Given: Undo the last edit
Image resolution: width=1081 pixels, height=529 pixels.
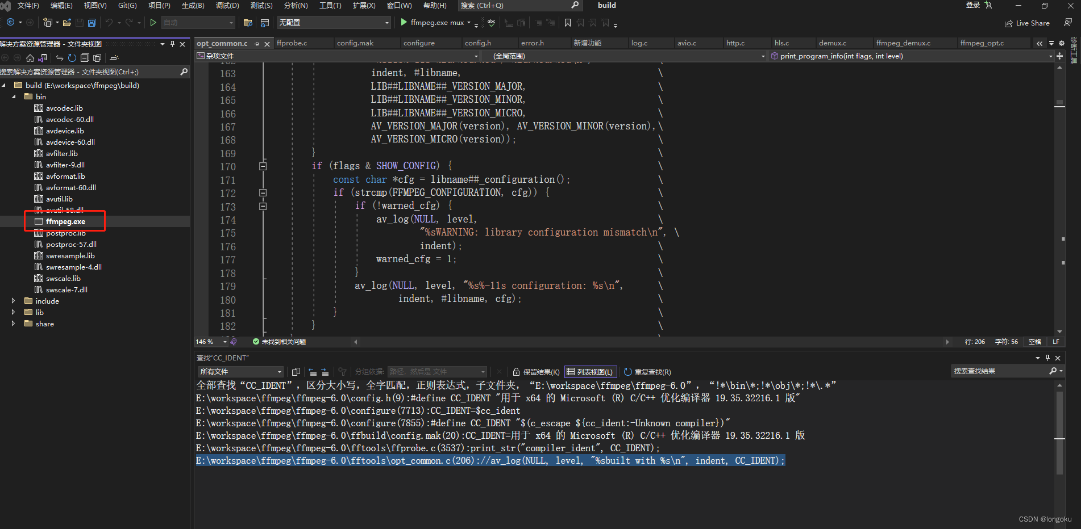Looking at the screenshot, I should pyautogui.click(x=109, y=23).
